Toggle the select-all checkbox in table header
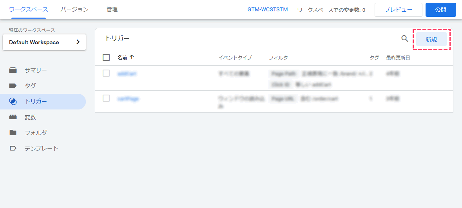Viewport: 462px width, 208px height. [x=106, y=57]
